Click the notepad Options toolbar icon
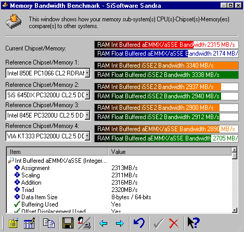 click(x=14, y=223)
